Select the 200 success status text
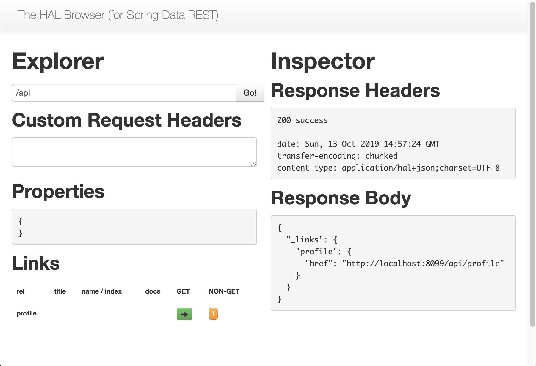This screenshot has height=366, width=536. click(x=302, y=120)
